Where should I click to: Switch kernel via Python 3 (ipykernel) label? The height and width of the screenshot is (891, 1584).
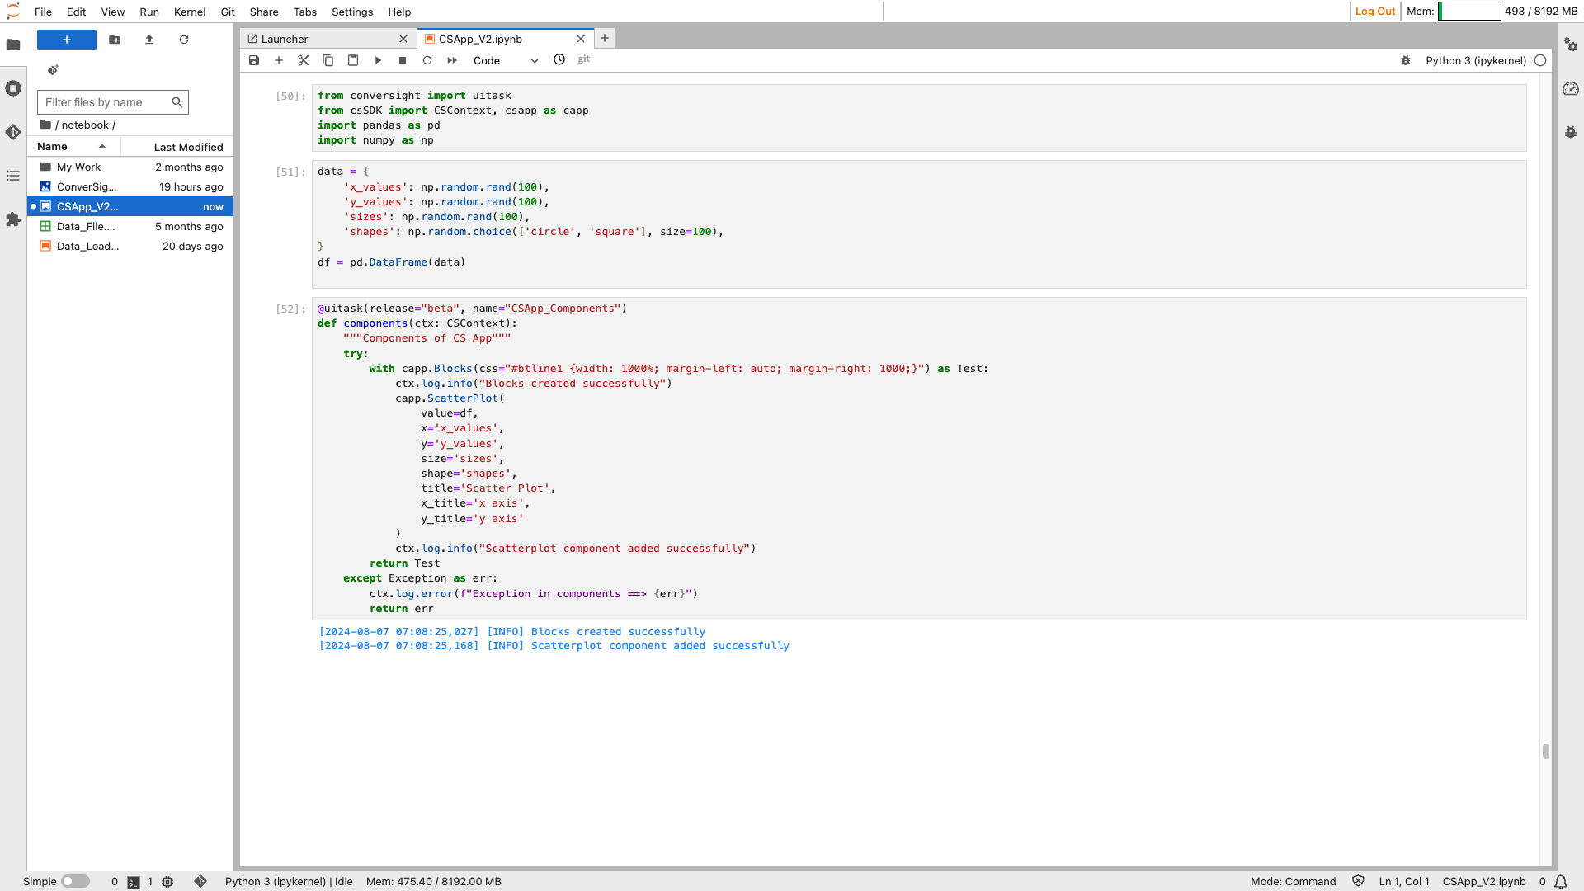[x=1476, y=60]
